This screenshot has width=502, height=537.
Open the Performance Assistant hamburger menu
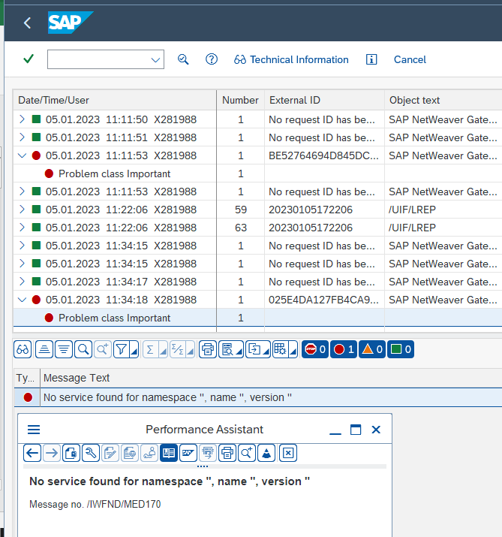pyautogui.click(x=34, y=430)
